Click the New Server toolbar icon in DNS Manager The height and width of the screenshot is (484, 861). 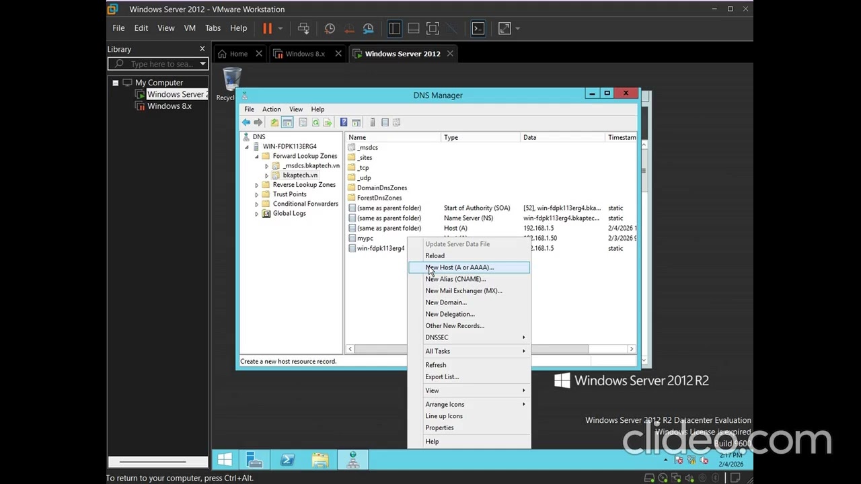click(373, 122)
